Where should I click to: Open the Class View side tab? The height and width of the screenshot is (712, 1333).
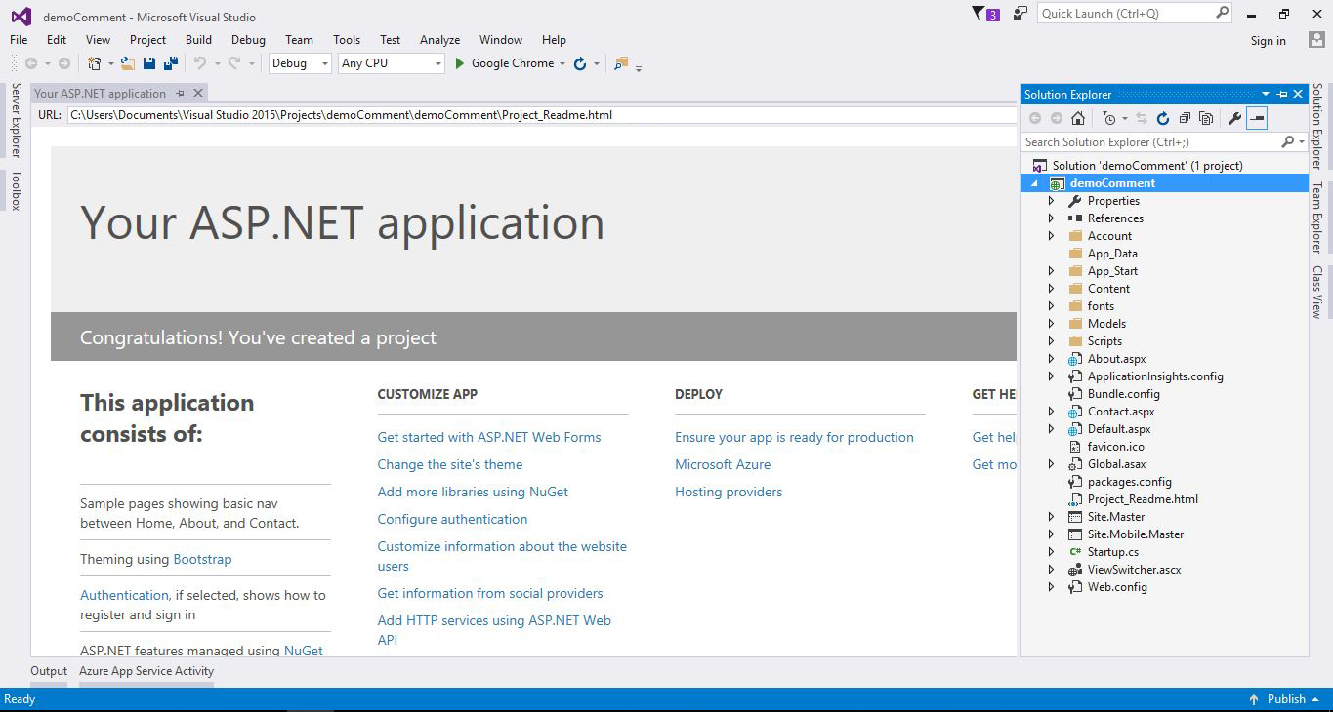click(1317, 292)
